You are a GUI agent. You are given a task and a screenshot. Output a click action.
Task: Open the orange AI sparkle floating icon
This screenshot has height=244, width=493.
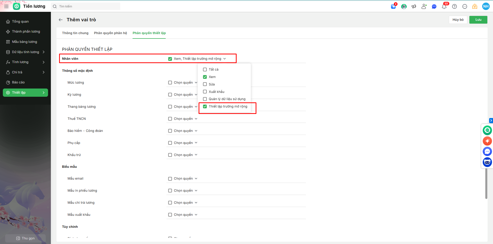pyautogui.click(x=487, y=141)
